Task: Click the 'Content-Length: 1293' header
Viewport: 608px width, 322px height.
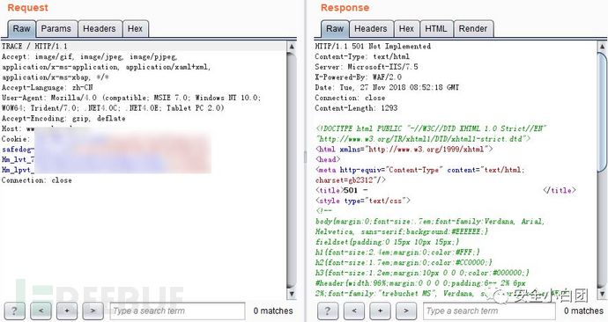Action: [x=356, y=108]
